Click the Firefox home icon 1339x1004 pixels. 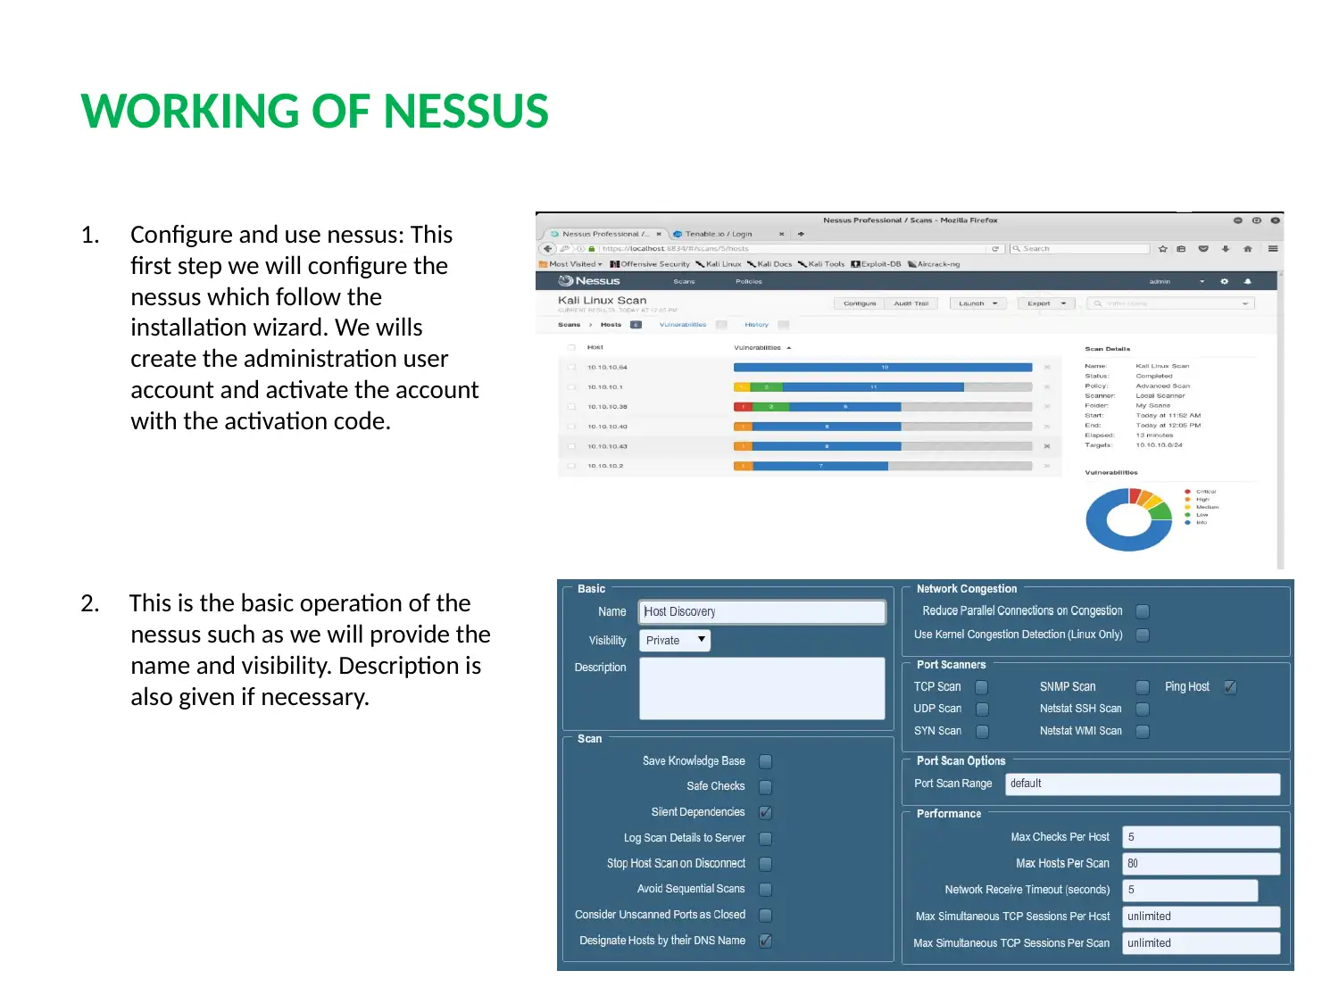click(1247, 249)
